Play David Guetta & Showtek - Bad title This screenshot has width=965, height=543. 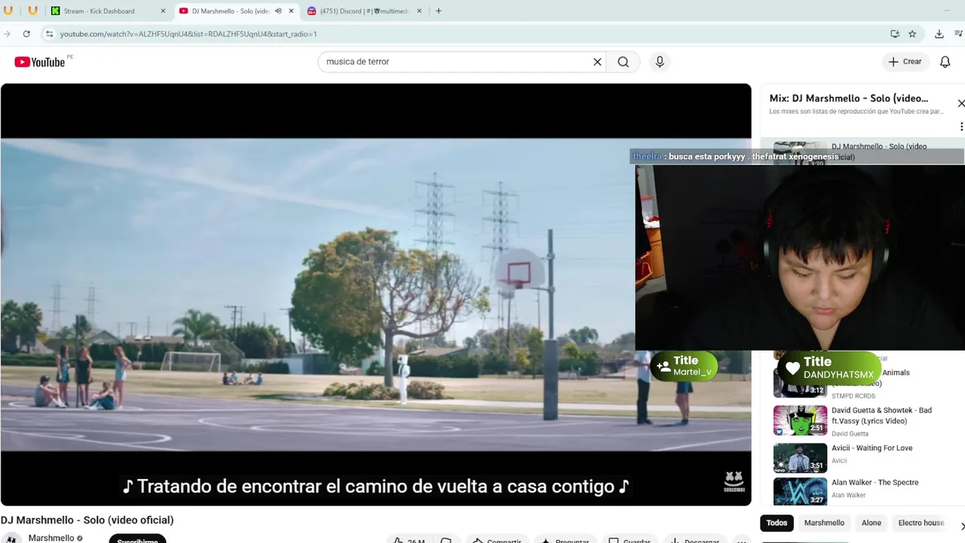pos(881,416)
